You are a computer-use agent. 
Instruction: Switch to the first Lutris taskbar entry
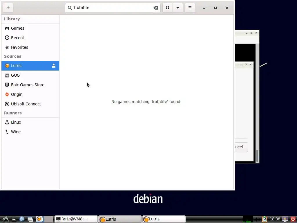[120, 219]
